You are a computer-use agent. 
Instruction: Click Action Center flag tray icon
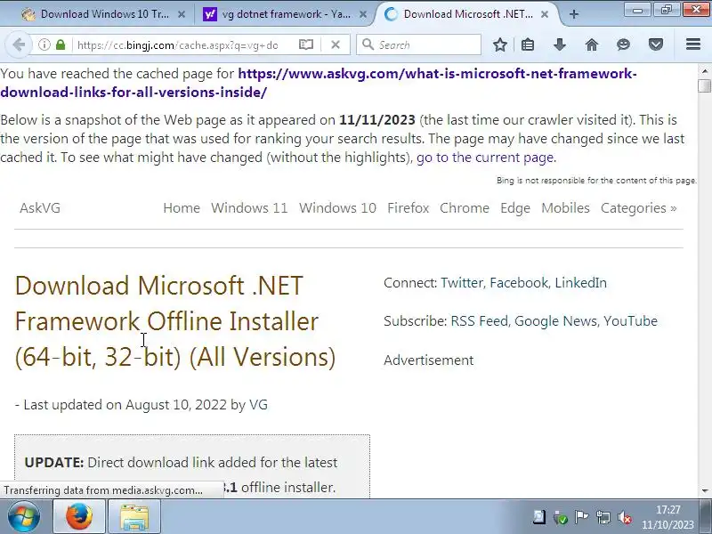click(x=581, y=517)
